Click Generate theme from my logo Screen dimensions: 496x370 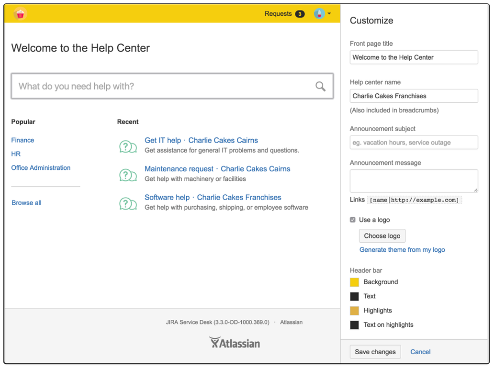coord(402,250)
